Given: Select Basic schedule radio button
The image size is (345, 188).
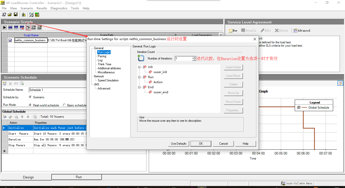Looking at the screenshot, I should pyautogui.click(x=64, y=105).
